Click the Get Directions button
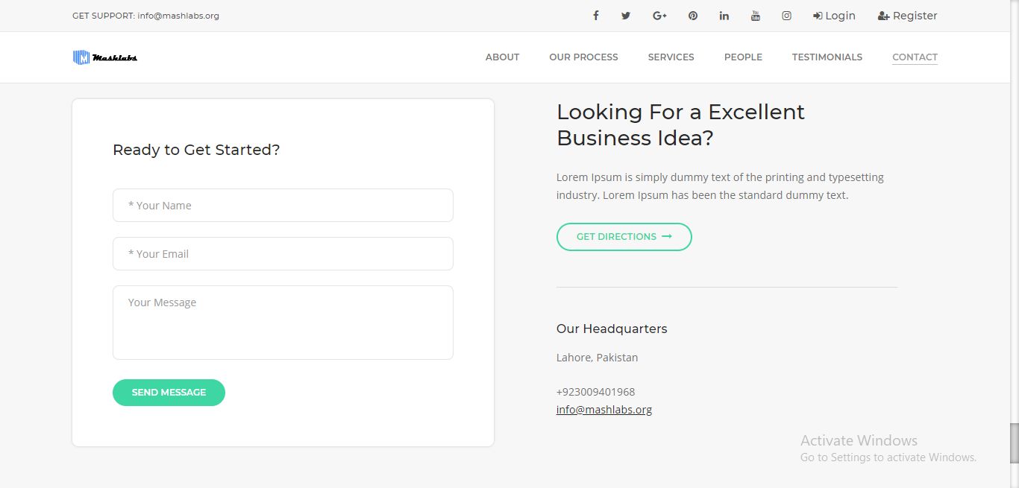The height and width of the screenshot is (488, 1019). click(x=624, y=237)
